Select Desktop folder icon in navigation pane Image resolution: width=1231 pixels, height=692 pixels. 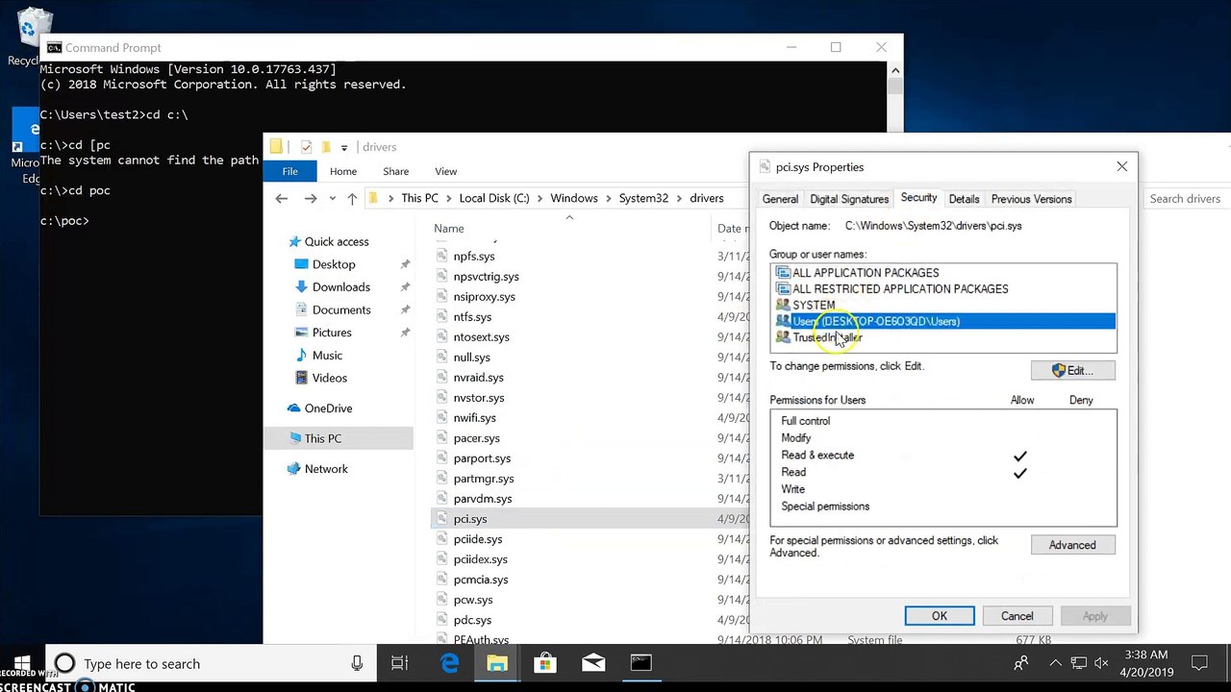click(x=300, y=264)
